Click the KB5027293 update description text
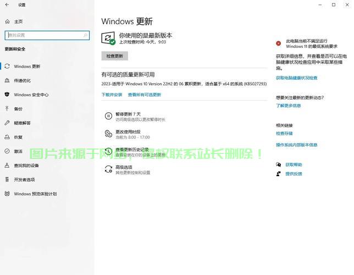The height and width of the screenshot is (275, 354). click(x=184, y=84)
